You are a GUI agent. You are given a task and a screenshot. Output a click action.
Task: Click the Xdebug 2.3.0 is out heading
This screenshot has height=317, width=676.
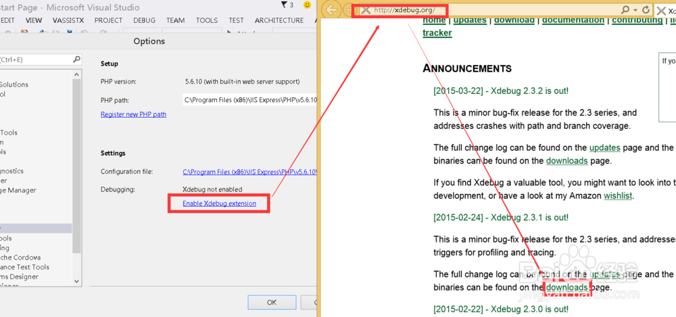pos(501,309)
